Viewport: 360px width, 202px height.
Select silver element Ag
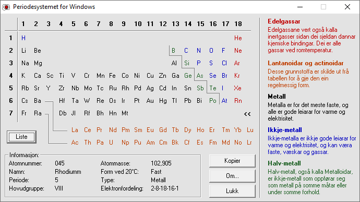pos(150,88)
